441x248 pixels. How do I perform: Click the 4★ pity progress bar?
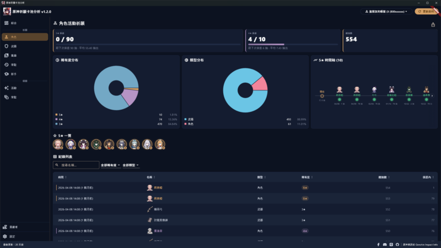coord(293,45)
